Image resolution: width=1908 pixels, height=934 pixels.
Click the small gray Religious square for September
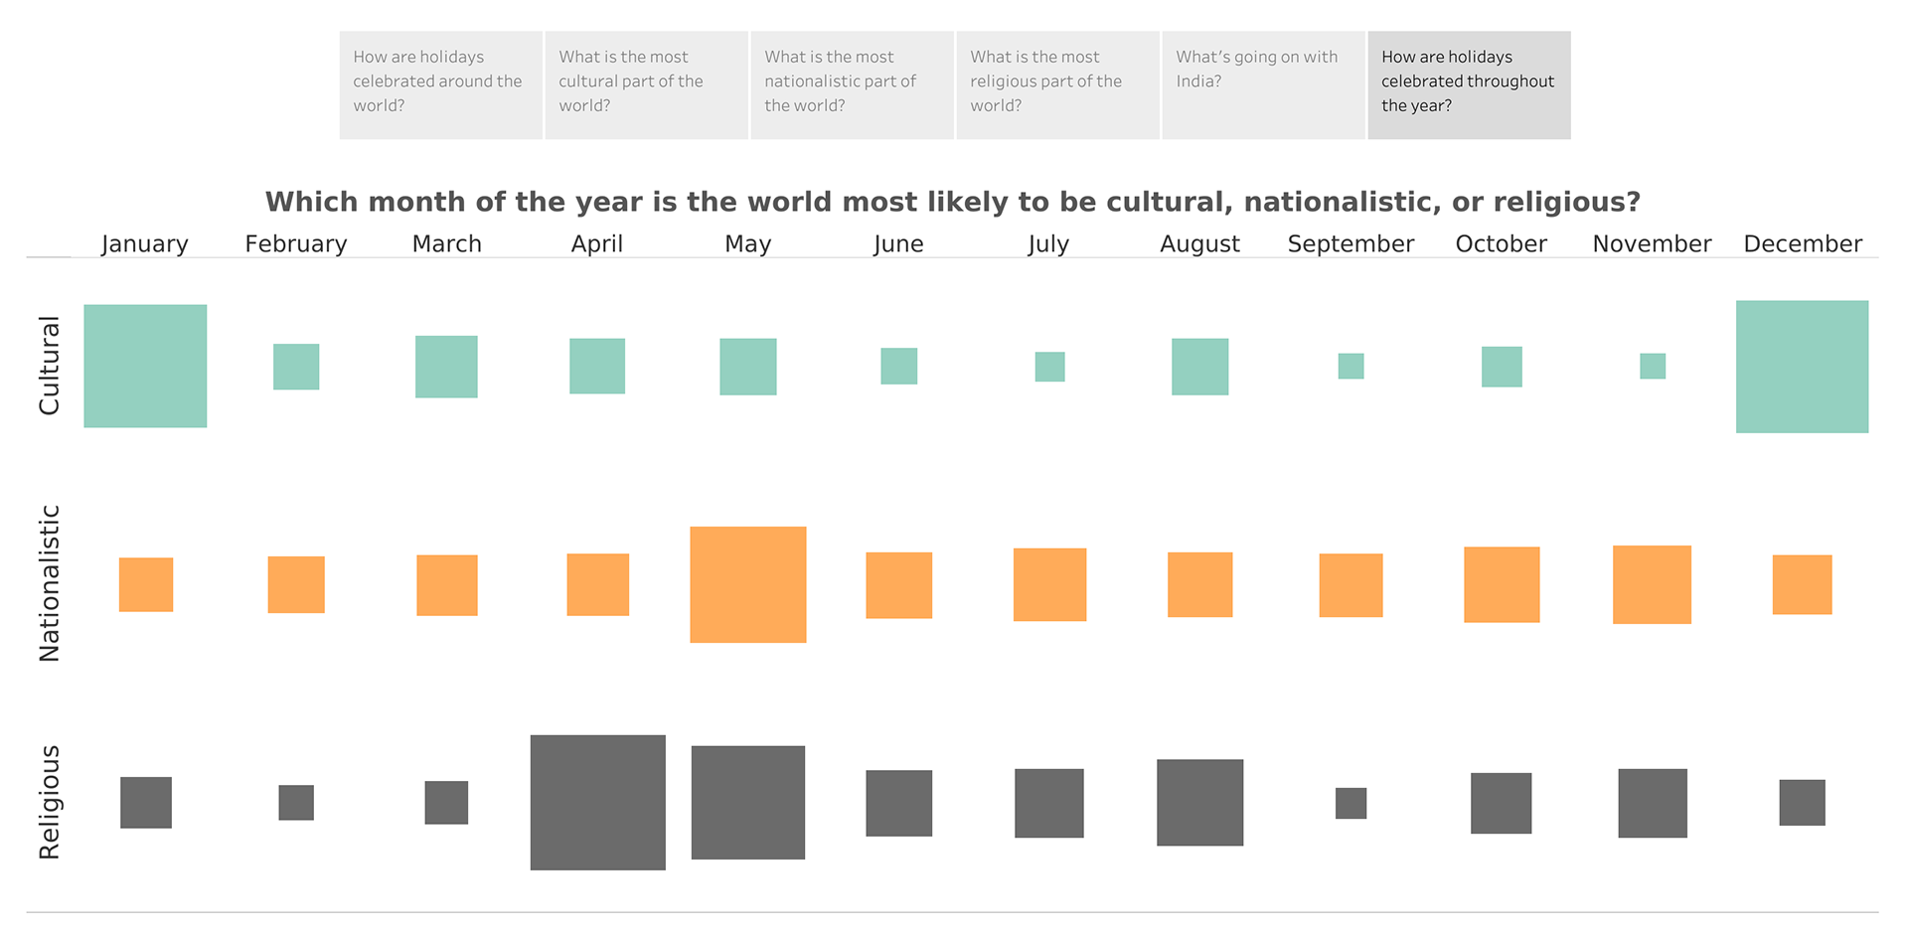(1351, 803)
